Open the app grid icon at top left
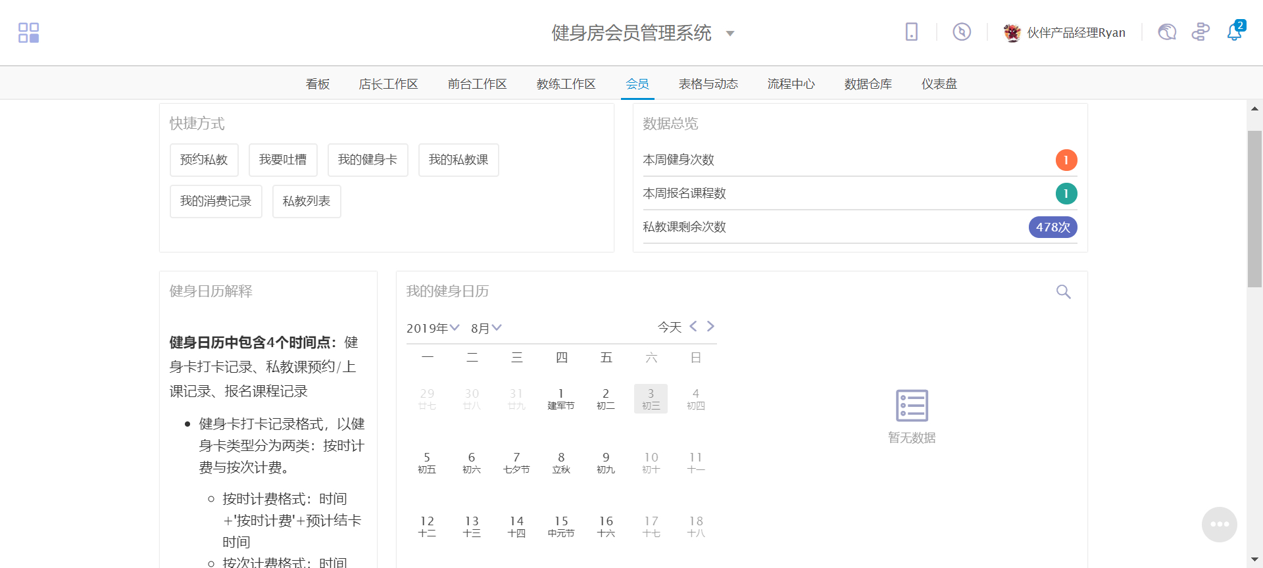Screen dimensions: 1263x568 point(28,32)
